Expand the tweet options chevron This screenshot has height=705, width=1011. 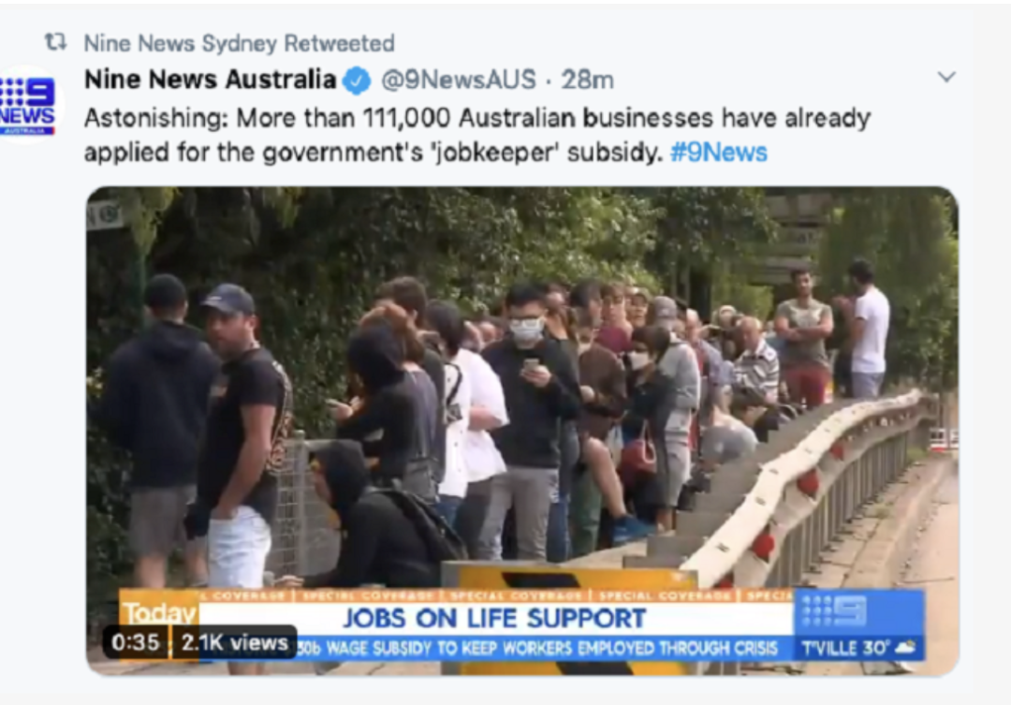(x=945, y=77)
